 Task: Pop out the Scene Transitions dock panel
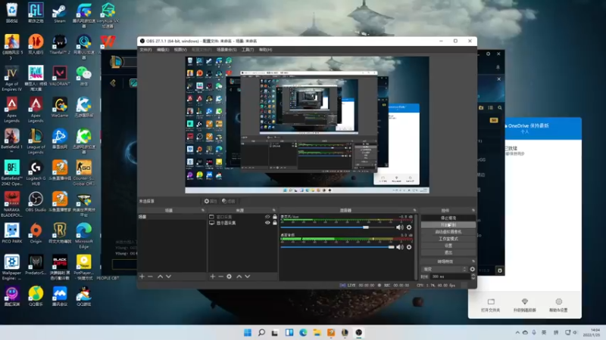coord(473,261)
